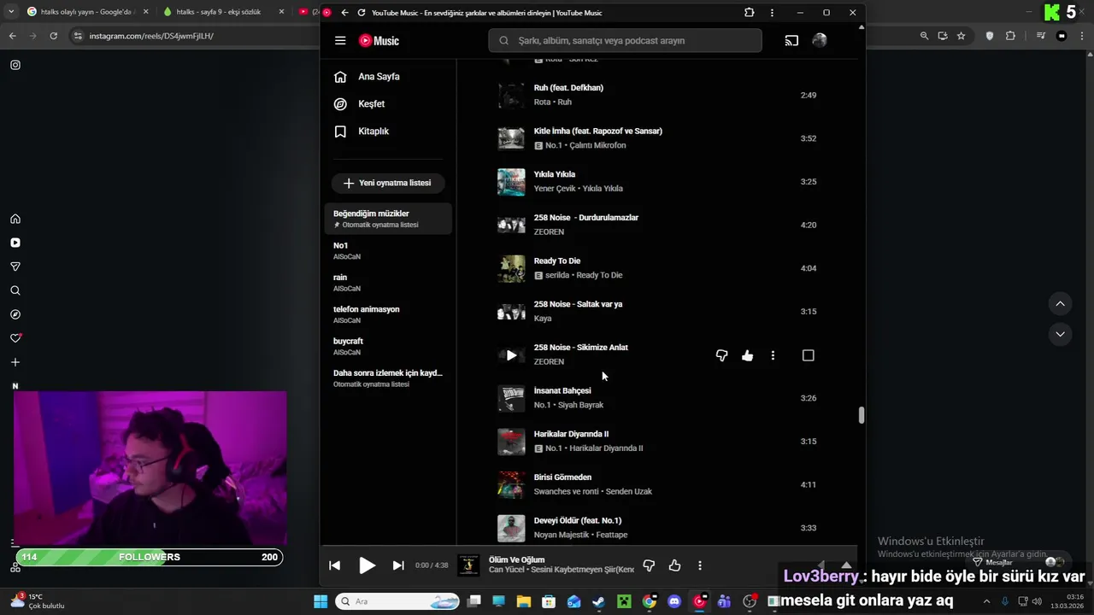Toggle like on Sikimize Anlat row

point(748,355)
